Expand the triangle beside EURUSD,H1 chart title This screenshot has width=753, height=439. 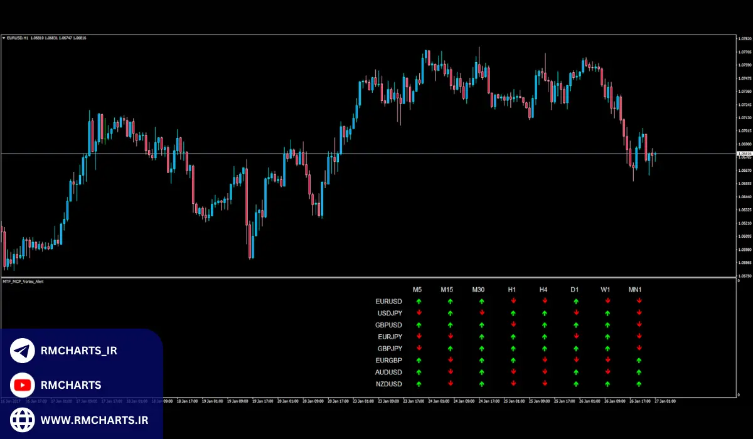point(4,38)
